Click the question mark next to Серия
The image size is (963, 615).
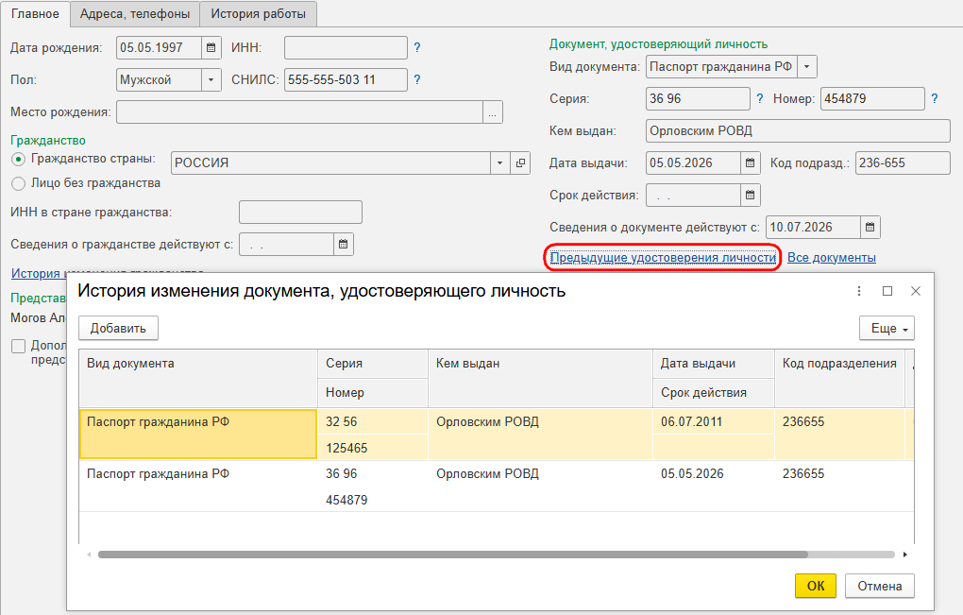760,98
